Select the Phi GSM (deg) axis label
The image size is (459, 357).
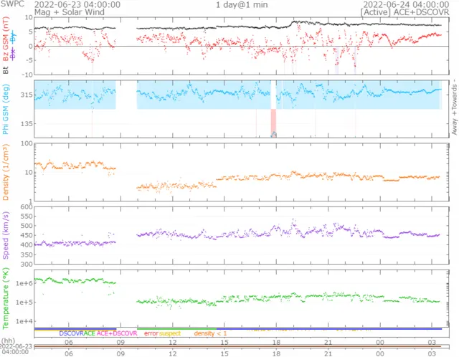6,108
